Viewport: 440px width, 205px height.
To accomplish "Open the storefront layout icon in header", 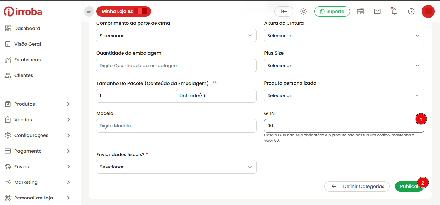I will coord(360,11).
